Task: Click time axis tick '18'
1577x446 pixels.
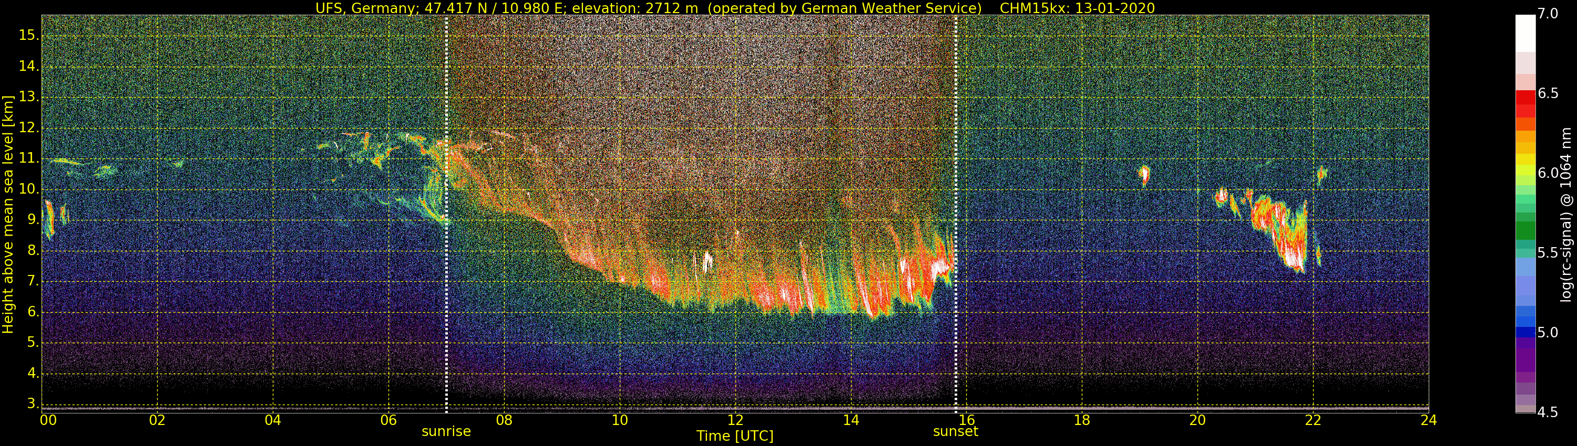Action: (1082, 420)
